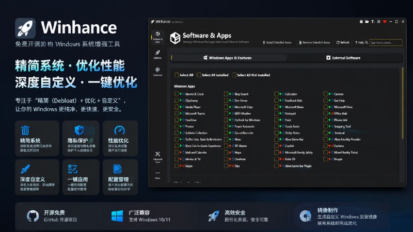
Task: Click the Dev Home label
Action: click(241, 101)
